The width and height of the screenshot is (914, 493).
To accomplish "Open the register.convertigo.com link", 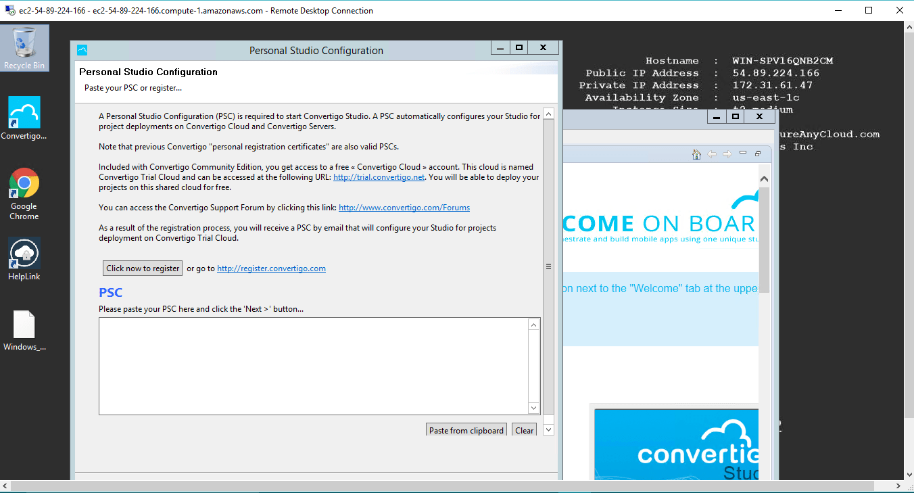I will click(x=270, y=268).
